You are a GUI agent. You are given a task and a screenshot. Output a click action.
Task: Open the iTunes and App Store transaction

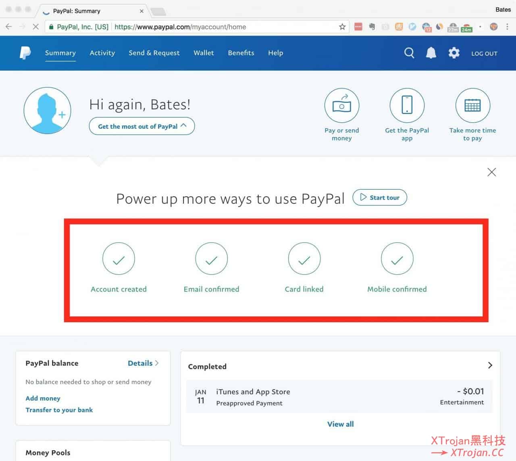339,397
